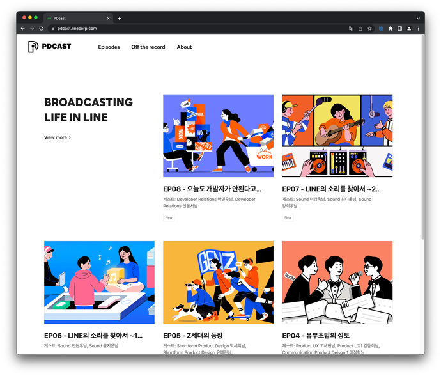
Task: Close the PDcast tab
Action: tap(108, 19)
